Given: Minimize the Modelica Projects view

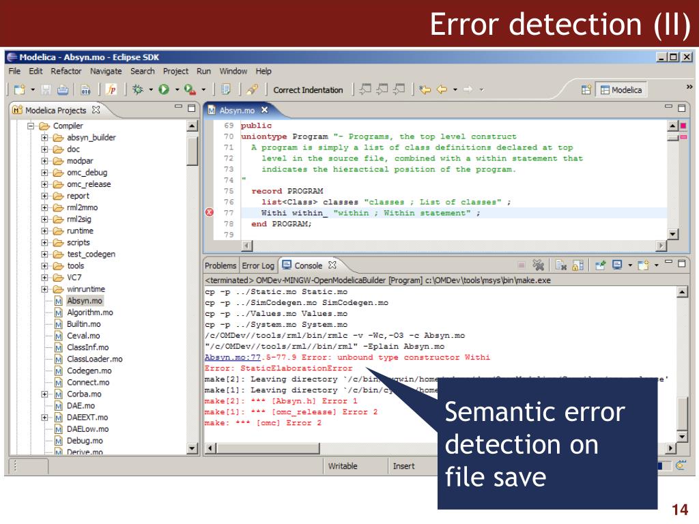Looking at the screenshot, I should click(178, 107).
